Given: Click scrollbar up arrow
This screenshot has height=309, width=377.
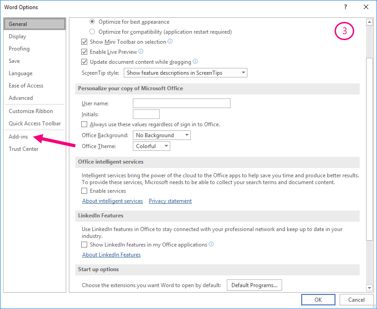Looking at the screenshot, I should (x=369, y=22).
